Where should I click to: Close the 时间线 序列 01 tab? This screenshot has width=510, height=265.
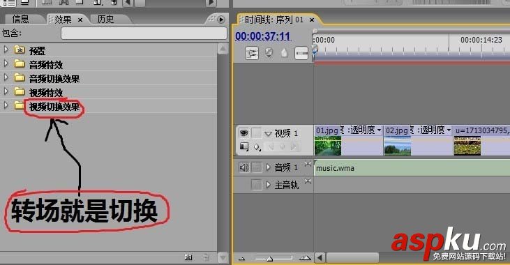click(x=312, y=20)
